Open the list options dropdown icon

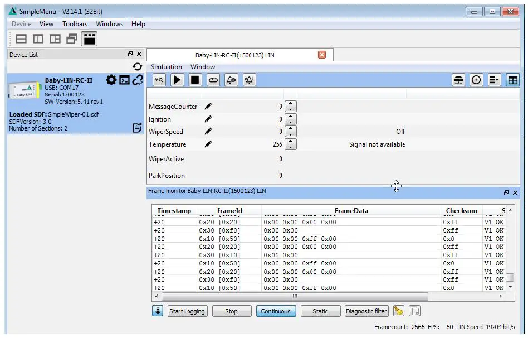(x=494, y=80)
